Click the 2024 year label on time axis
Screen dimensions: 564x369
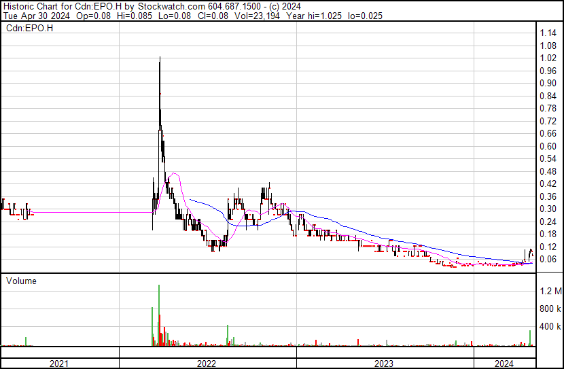[504, 364]
